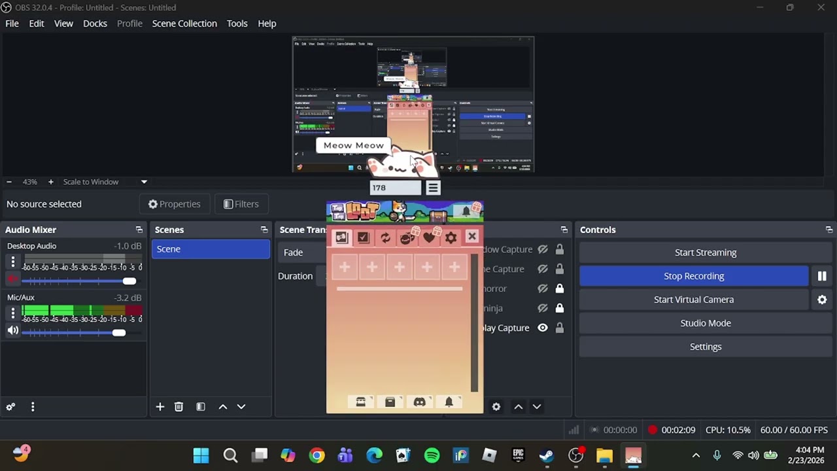Click the Stop Recording button
This screenshot has width=837, height=471.
coord(693,276)
